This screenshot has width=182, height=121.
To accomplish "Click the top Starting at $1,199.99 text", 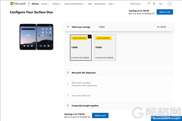I will click(139, 11).
